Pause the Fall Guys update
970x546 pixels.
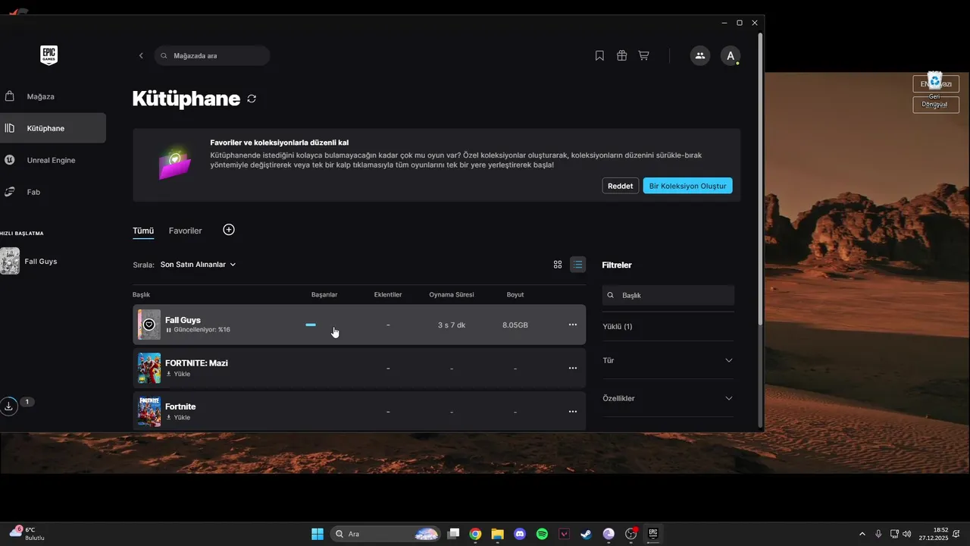[x=168, y=330]
